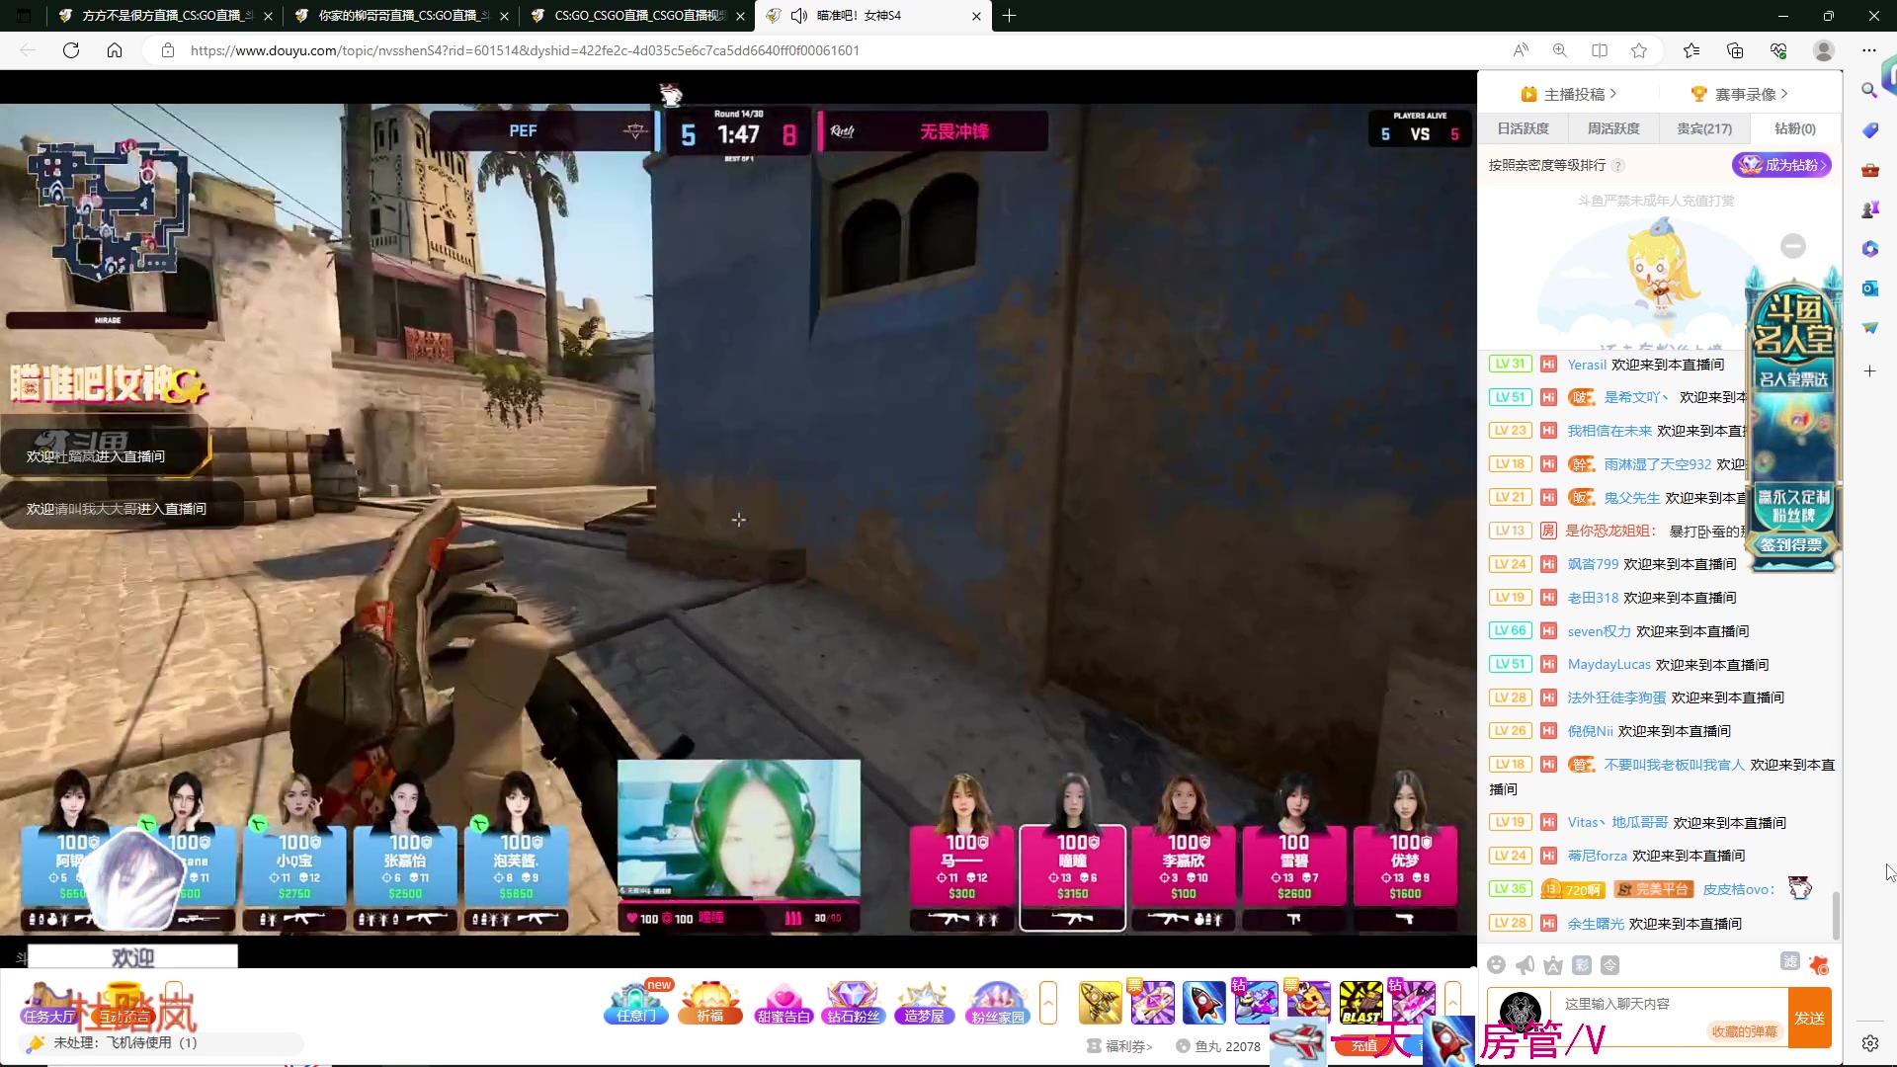Click the 成为钻粉 button
The image size is (1897, 1067).
pos(1782,165)
